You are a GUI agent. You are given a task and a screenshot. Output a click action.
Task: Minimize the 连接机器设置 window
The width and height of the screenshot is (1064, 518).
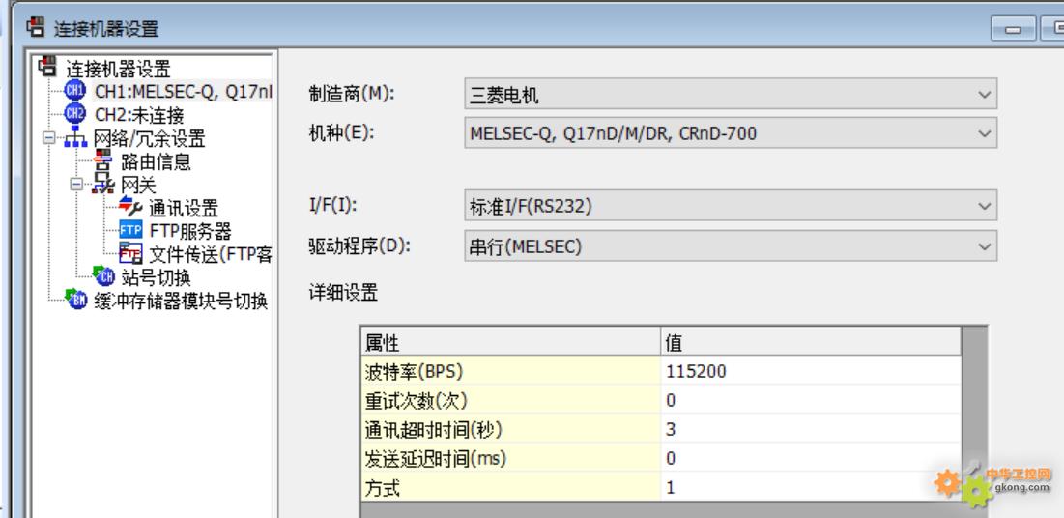1013,29
